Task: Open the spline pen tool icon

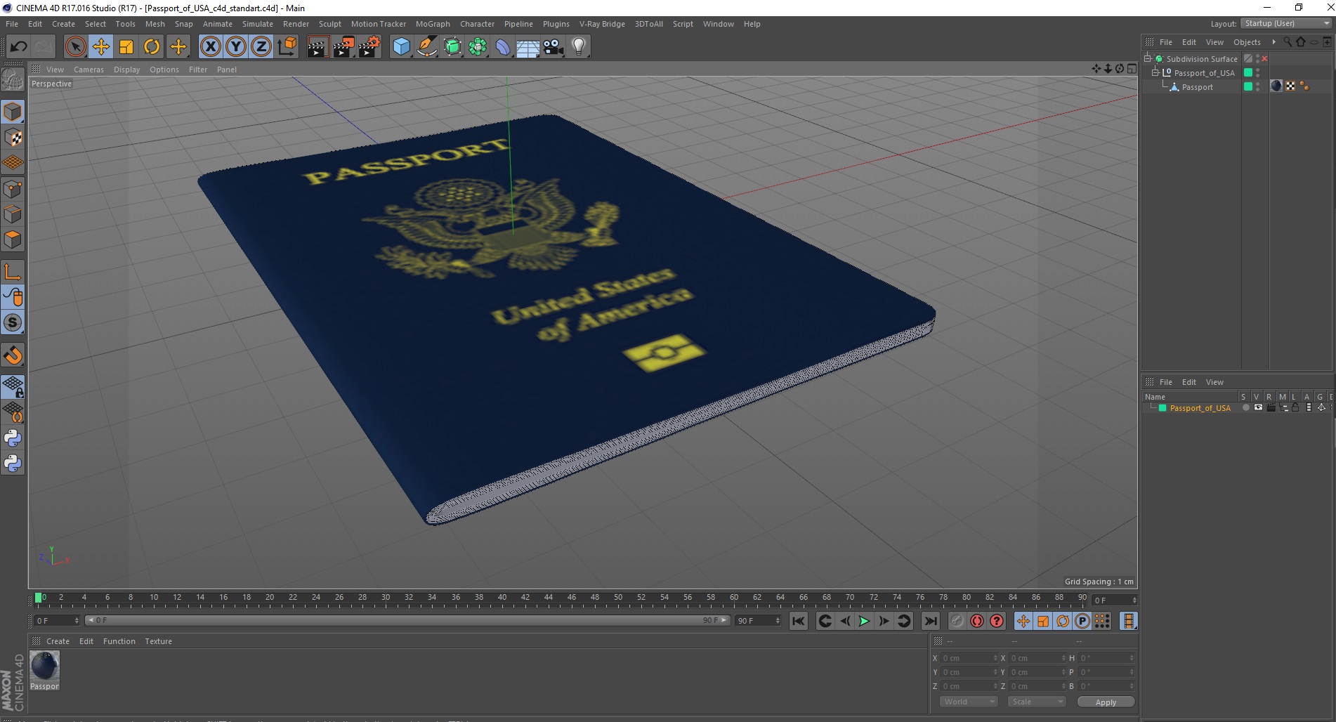Action: pyautogui.click(x=427, y=47)
